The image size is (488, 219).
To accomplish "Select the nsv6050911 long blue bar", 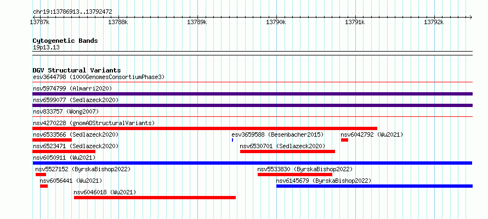I will 252,163.
